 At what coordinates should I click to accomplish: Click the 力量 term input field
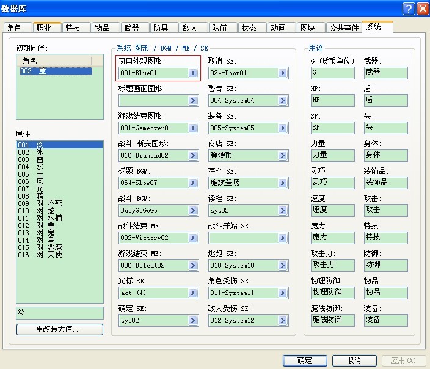pyautogui.click(x=333, y=156)
